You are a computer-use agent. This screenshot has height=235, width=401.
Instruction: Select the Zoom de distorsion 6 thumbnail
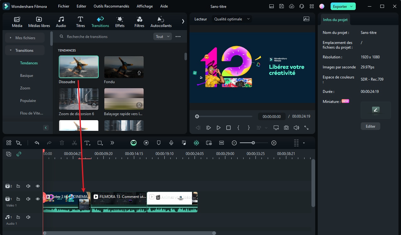point(79,99)
